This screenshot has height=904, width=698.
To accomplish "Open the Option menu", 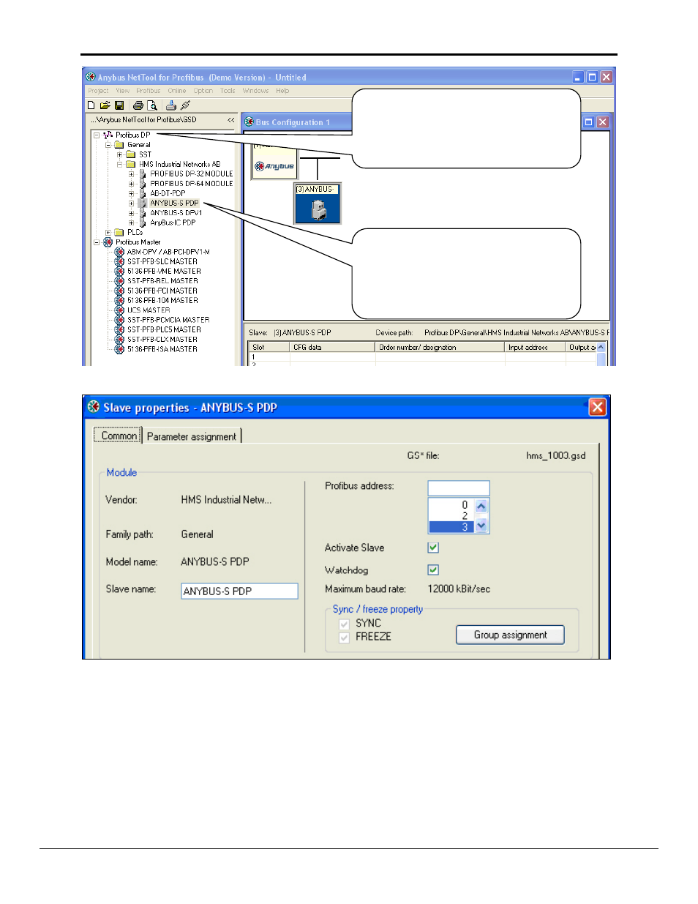I will pyautogui.click(x=203, y=91).
